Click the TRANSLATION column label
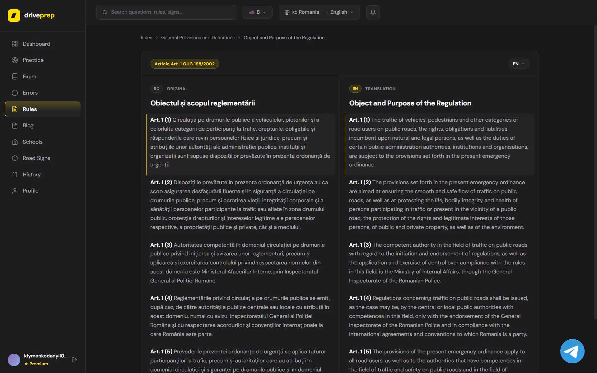 coord(380,89)
